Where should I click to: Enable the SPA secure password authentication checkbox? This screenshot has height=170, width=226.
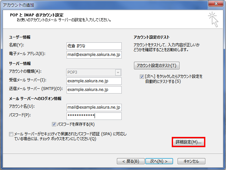click(x=11, y=134)
